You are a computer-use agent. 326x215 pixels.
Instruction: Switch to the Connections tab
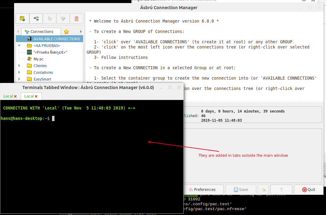click(x=41, y=31)
